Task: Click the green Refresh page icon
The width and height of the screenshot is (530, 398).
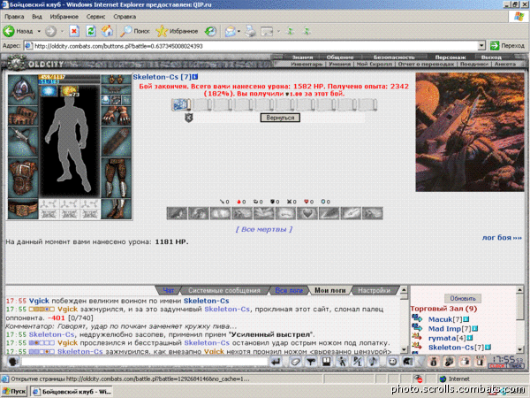Action: [x=91, y=31]
